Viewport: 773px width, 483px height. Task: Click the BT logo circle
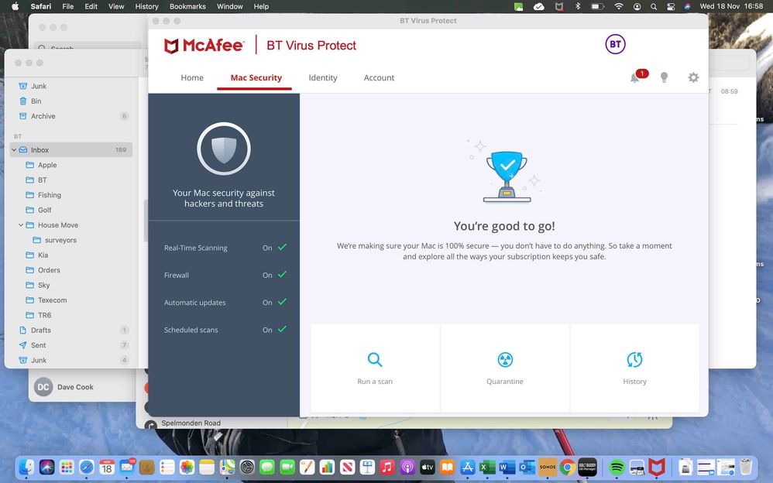615,44
